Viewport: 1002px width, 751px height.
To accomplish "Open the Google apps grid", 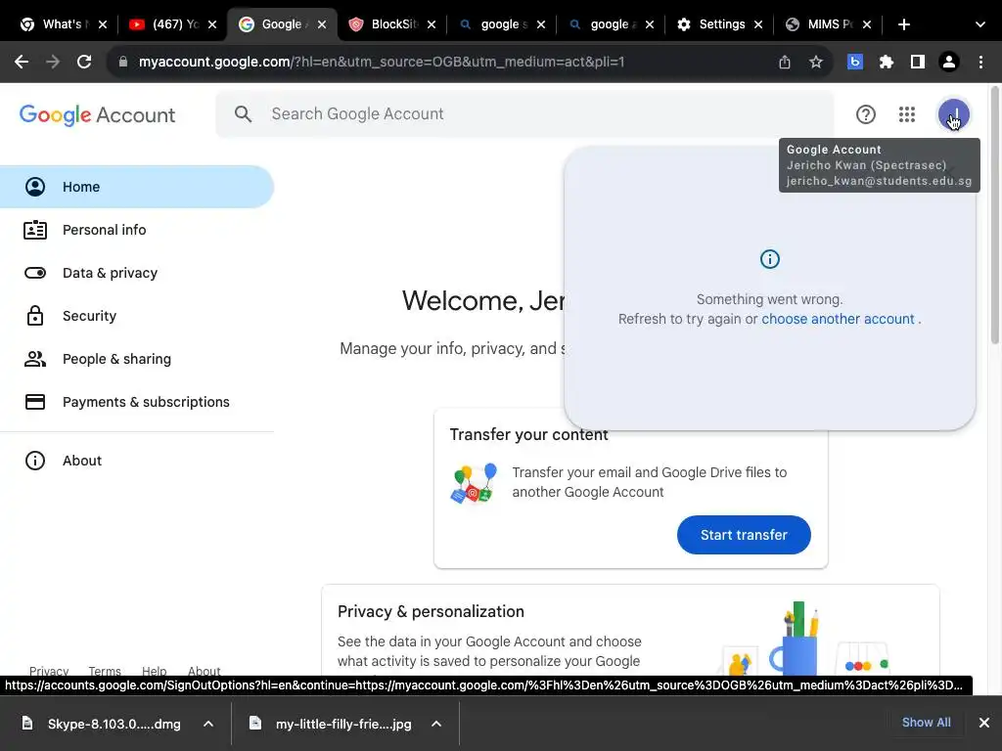I will click(907, 114).
